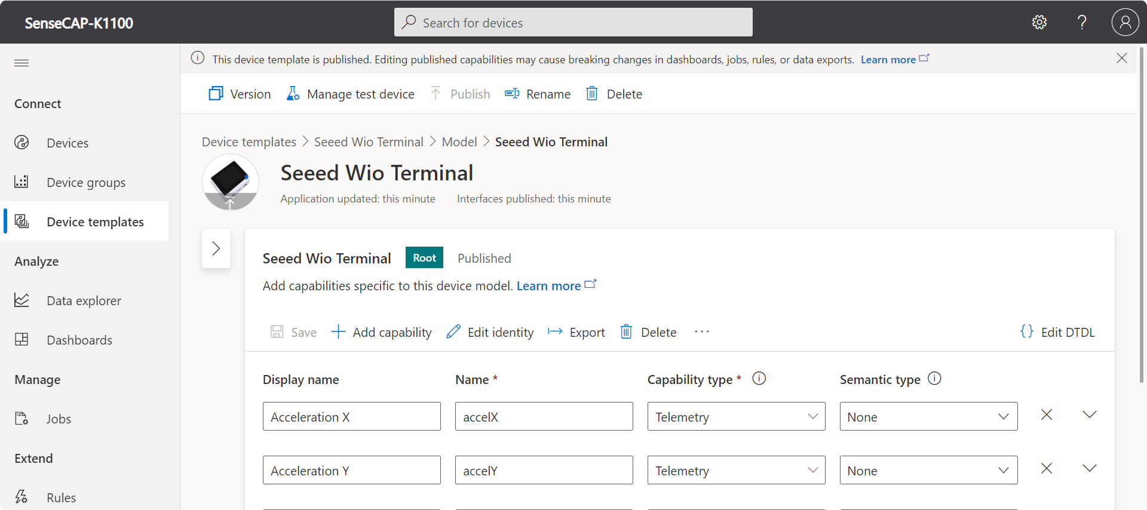Edit the Acceleration X display name field
The height and width of the screenshot is (510, 1147).
tap(352, 416)
